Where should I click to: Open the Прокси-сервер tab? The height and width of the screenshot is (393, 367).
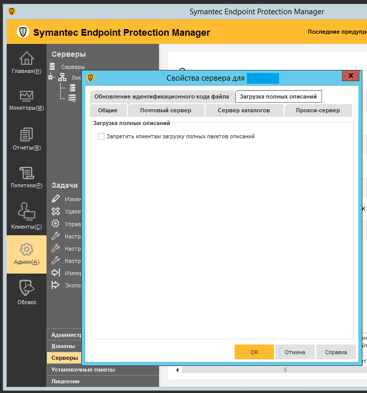318,111
